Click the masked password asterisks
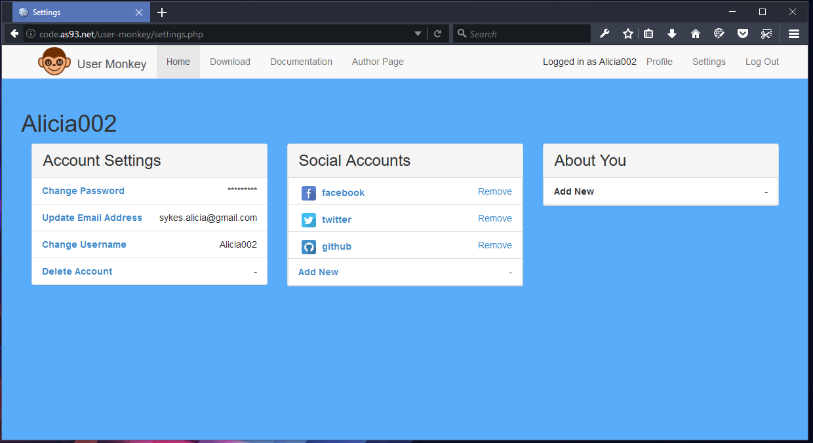The image size is (813, 443). click(x=242, y=191)
